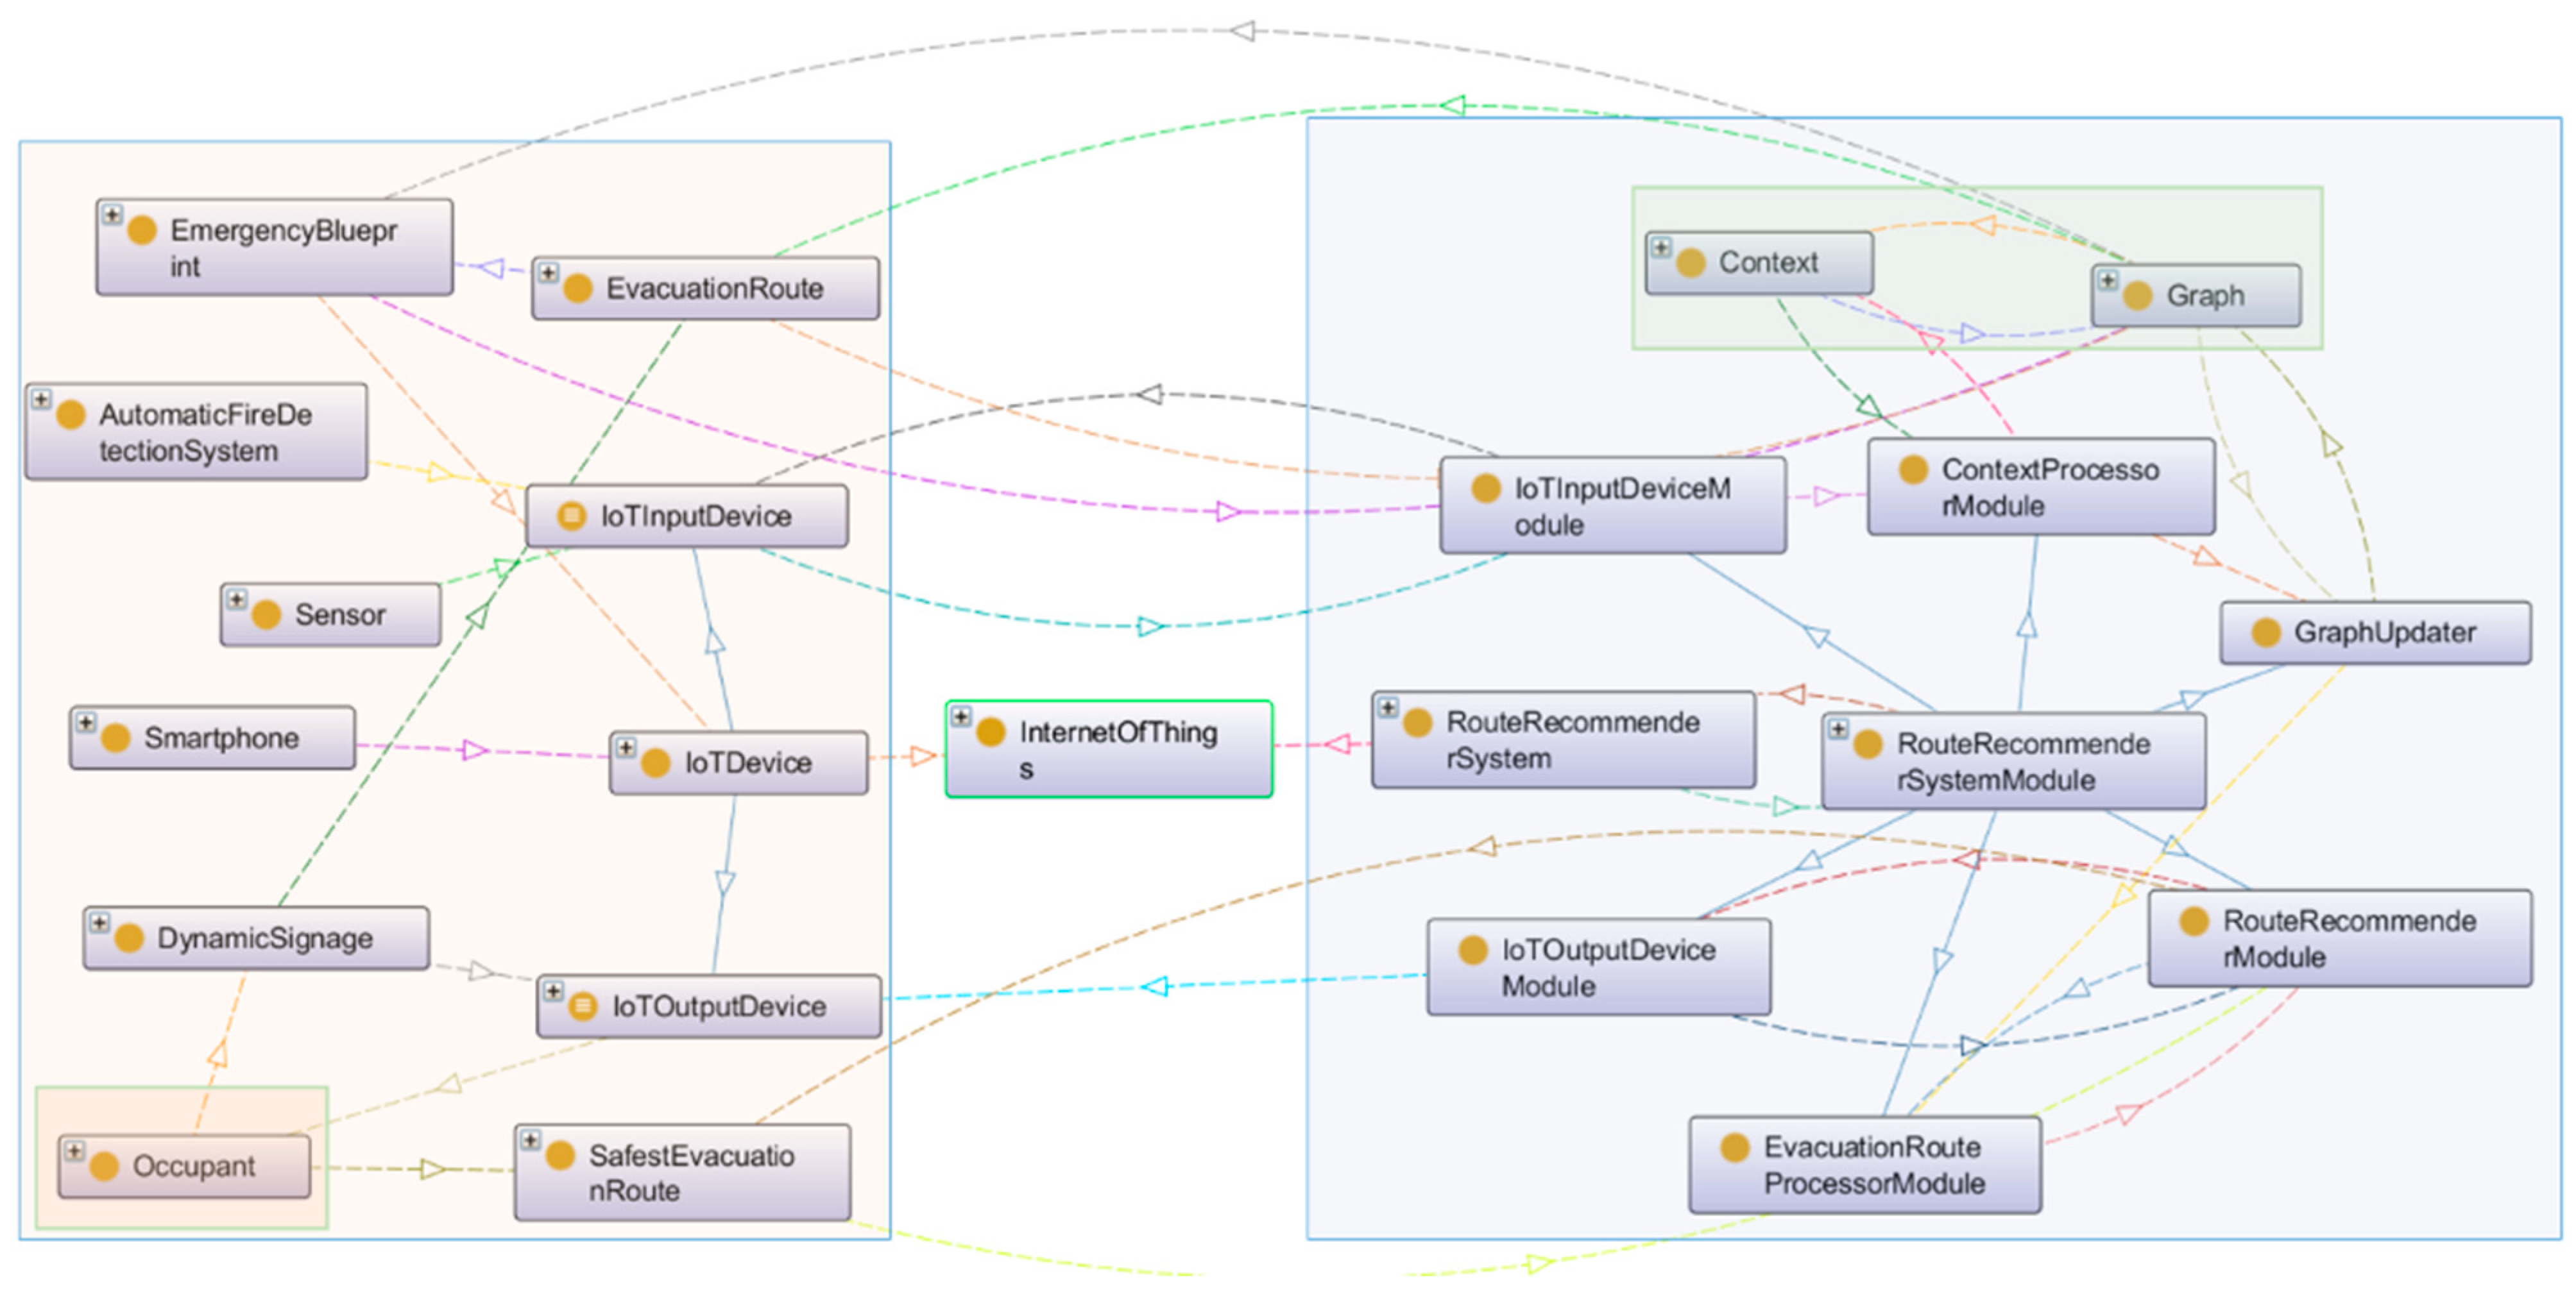
Task: Select the Smartphone class node
Action: click(x=220, y=738)
